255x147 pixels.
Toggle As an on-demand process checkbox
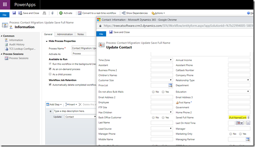click(50, 69)
